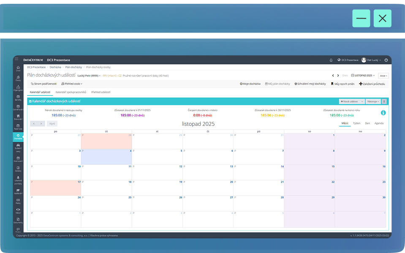The image size is (405, 253).
Task: Select the Den calendar view
Action: pyautogui.click(x=367, y=123)
